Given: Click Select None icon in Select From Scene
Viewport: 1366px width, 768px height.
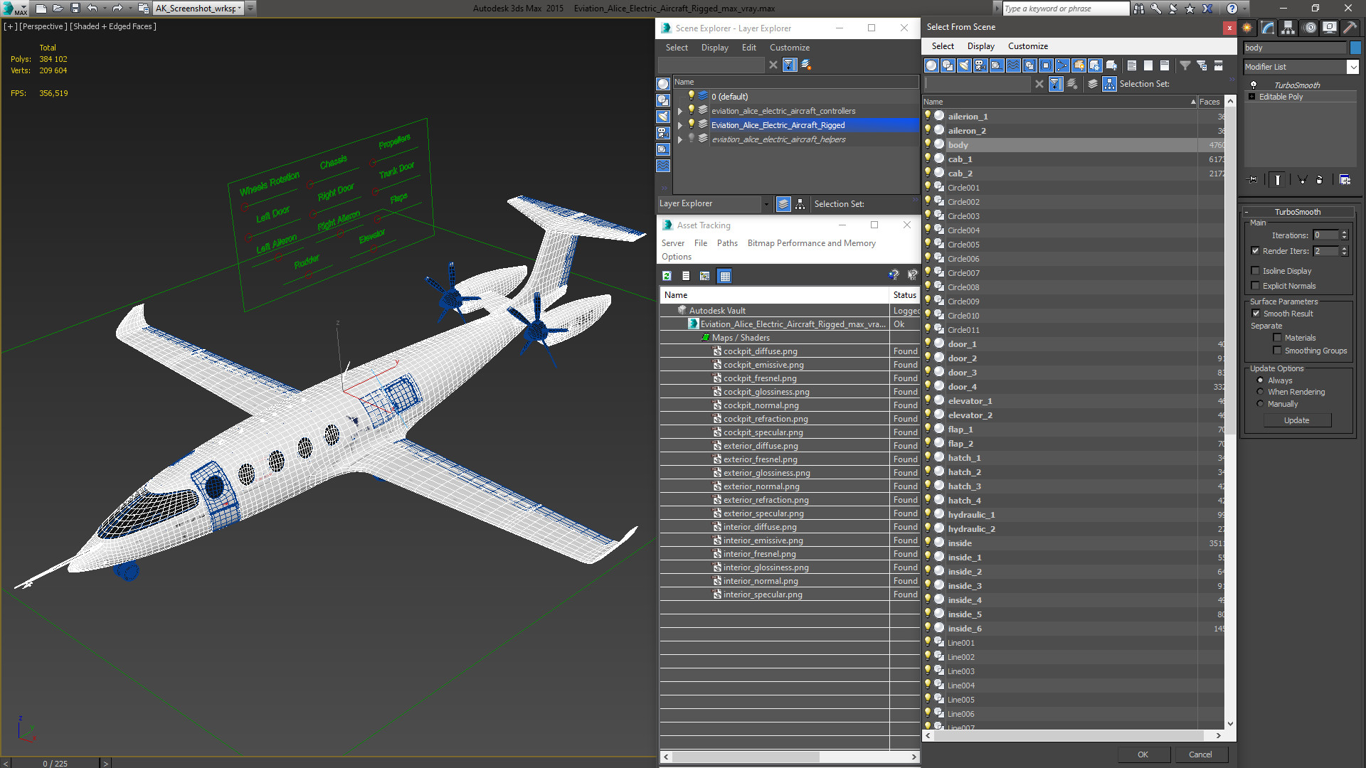Looking at the screenshot, I should [x=1148, y=65].
